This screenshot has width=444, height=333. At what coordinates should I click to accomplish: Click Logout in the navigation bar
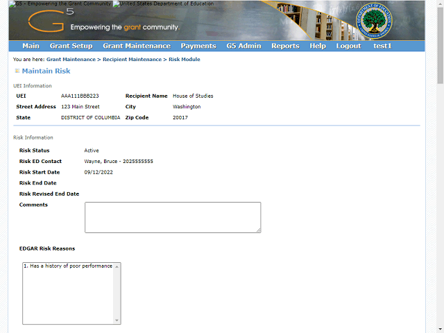coord(348,46)
